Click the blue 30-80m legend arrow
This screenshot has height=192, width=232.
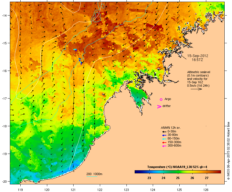tap(164, 135)
